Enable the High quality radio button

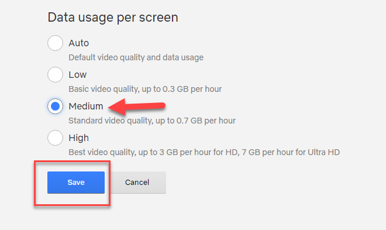(55, 138)
